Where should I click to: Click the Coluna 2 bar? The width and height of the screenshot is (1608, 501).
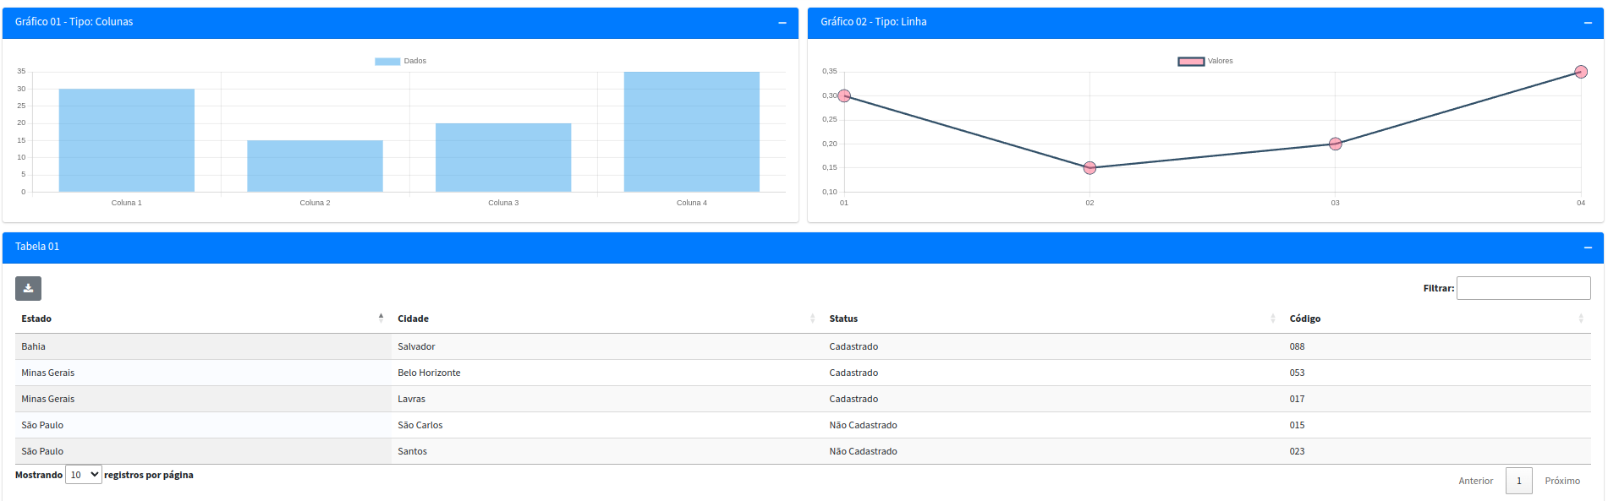coord(315,166)
